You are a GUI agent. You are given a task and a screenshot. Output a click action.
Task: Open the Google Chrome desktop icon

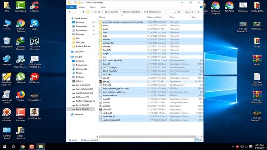coord(20,26)
